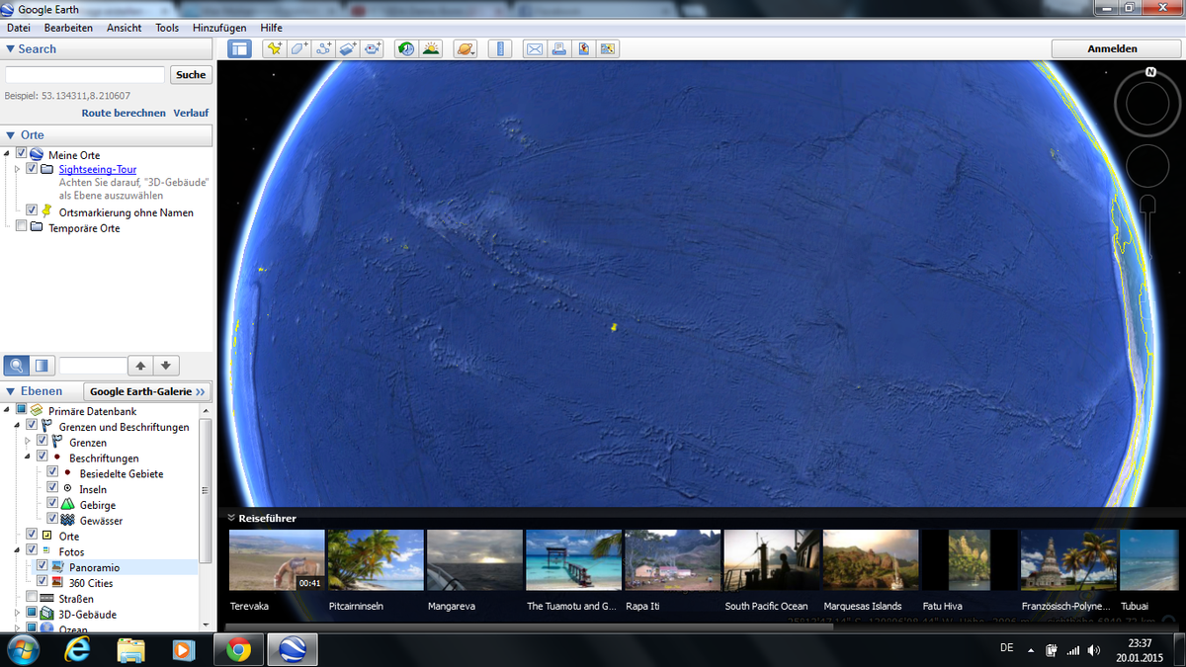Open the Verlauf search history link
Image resolution: width=1186 pixels, height=667 pixels.
191,113
